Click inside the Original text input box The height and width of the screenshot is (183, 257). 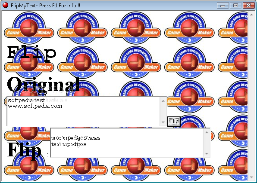83,111
